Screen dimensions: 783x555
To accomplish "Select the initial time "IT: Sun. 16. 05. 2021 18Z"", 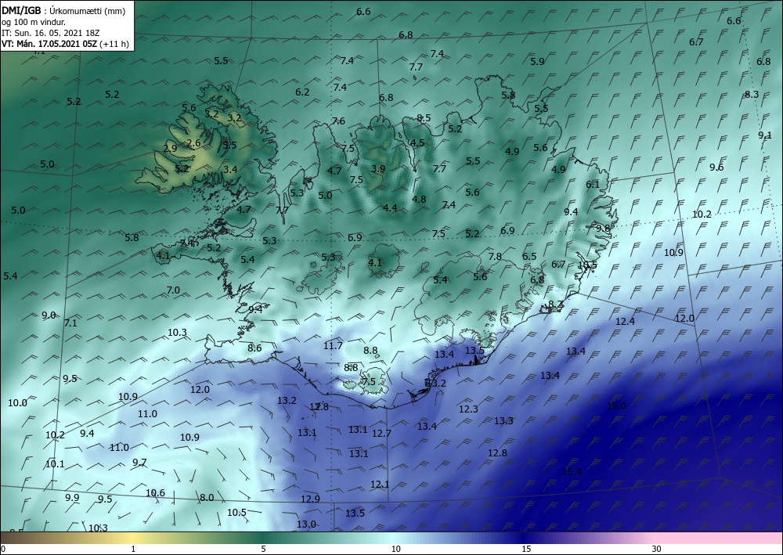I will [x=51, y=33].
